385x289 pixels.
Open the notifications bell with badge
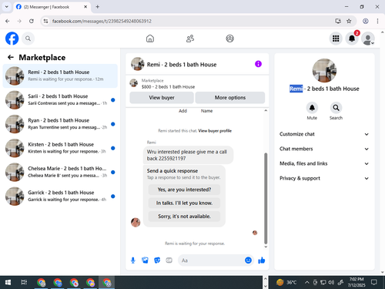[352, 39]
